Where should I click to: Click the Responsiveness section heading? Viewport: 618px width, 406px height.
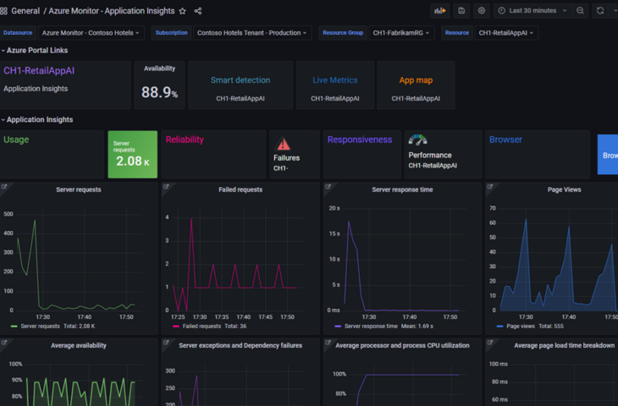click(360, 140)
